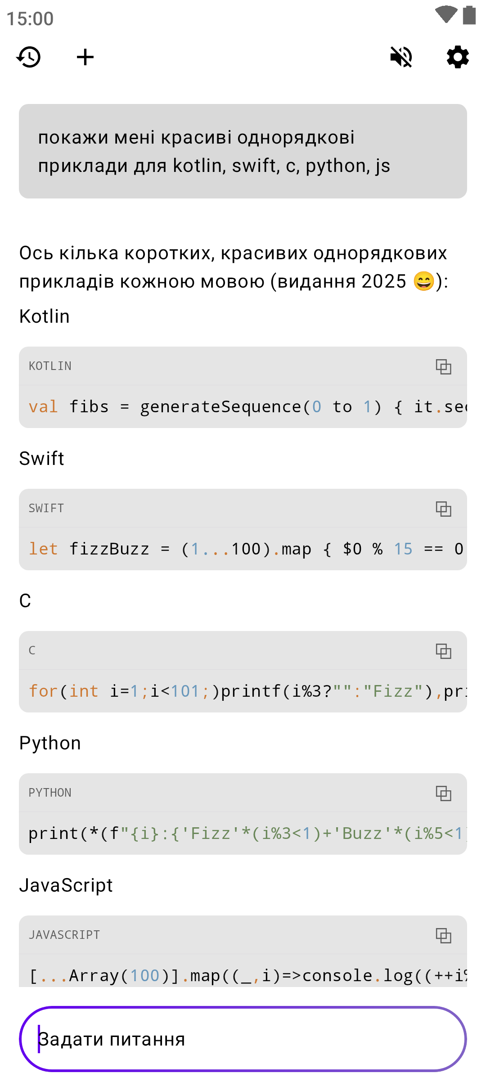The height and width of the screenshot is (1091, 486).
Task: Open the chat history icon
Action: click(x=29, y=57)
